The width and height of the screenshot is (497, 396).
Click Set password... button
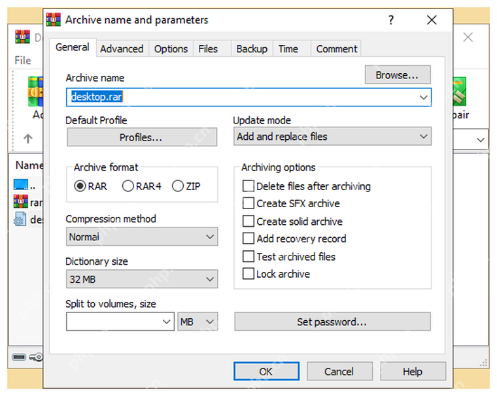[332, 322]
